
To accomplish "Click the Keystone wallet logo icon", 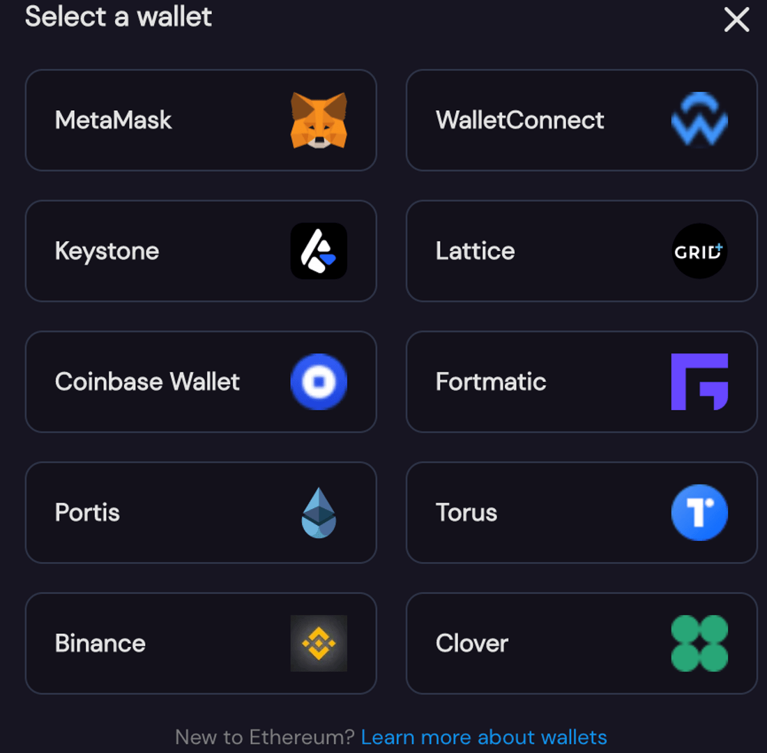I will 319,251.
